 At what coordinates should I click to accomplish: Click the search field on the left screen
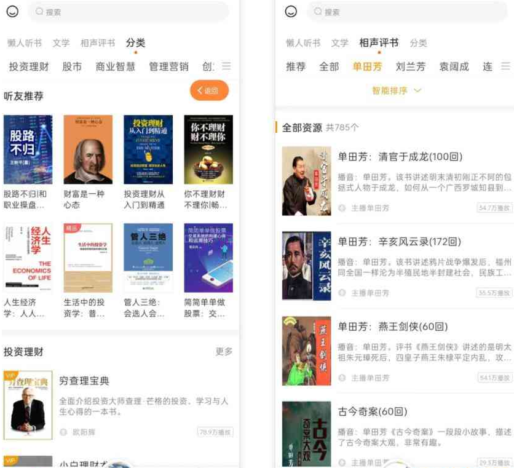[129, 12]
